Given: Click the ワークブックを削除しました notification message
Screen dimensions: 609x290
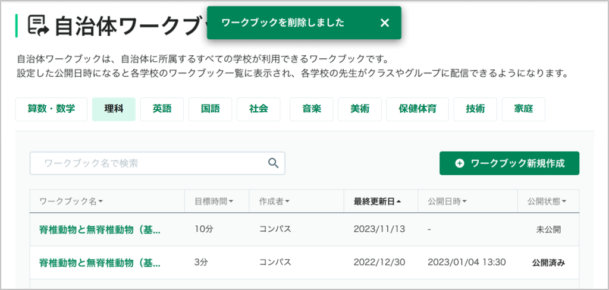Looking at the screenshot, I should [x=282, y=23].
